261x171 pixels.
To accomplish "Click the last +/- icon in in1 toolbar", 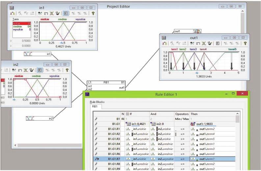I will click(85, 13).
